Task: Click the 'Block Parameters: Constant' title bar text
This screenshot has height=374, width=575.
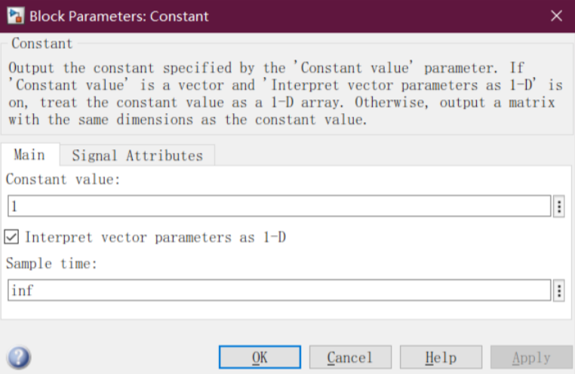Action: coord(118,16)
